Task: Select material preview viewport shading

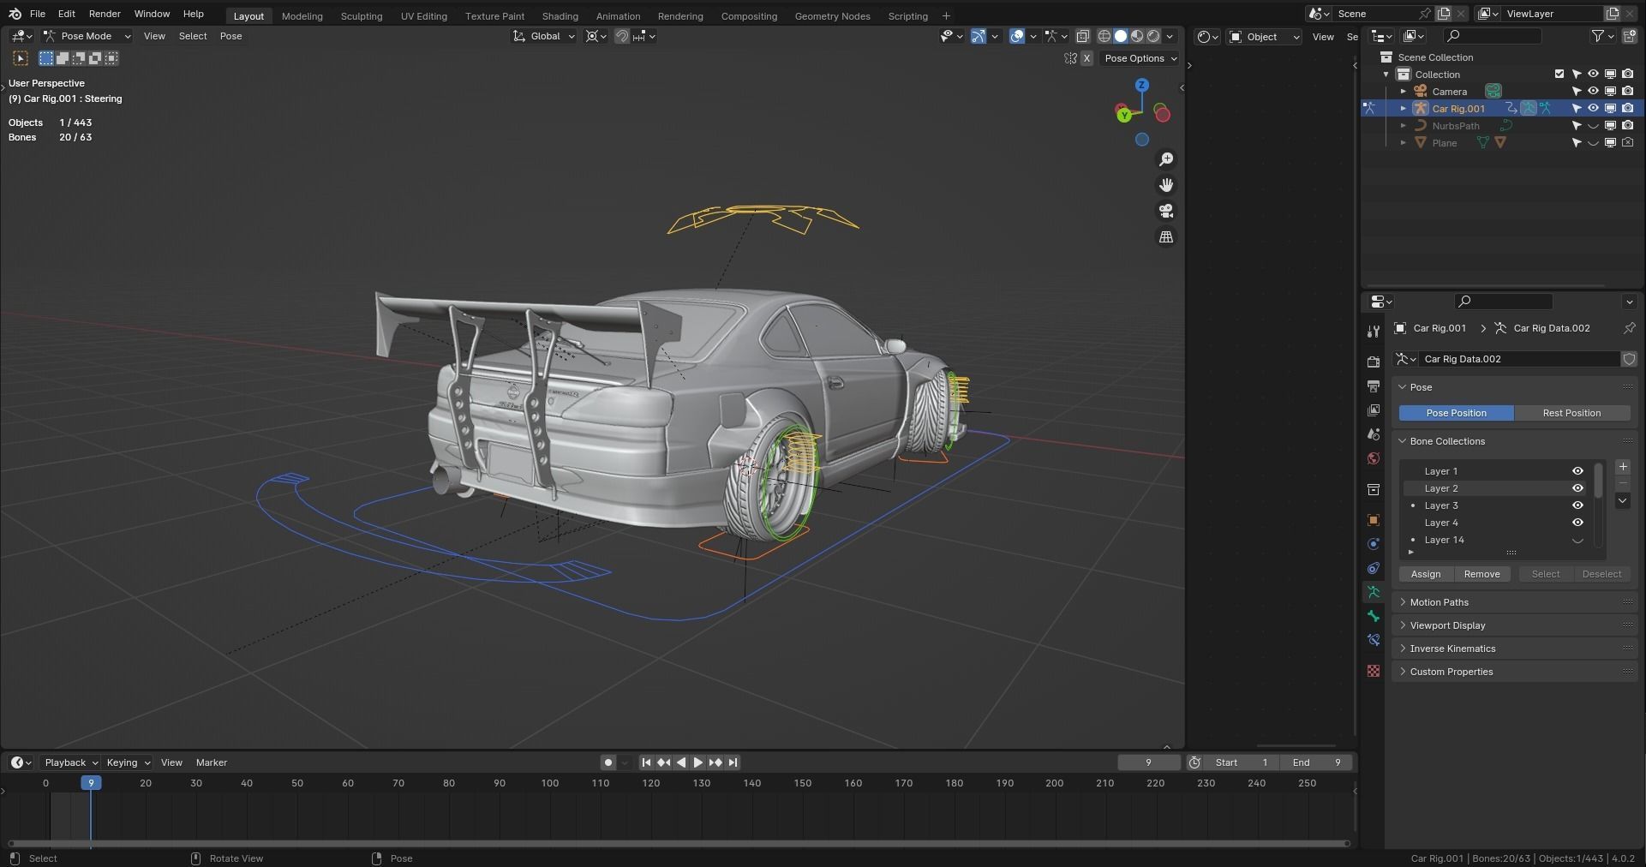Action: click(1137, 36)
